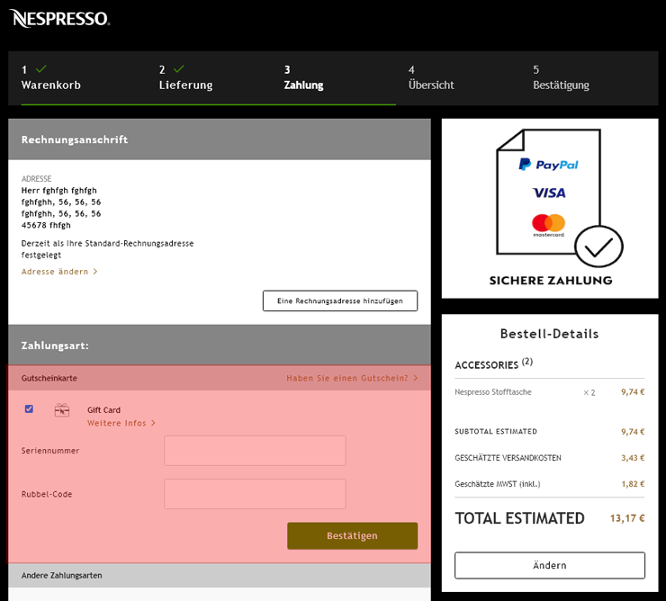The image size is (666, 601).
Task: Open 'Haben Sie einen Gutschein?' link
Action: [x=352, y=378]
